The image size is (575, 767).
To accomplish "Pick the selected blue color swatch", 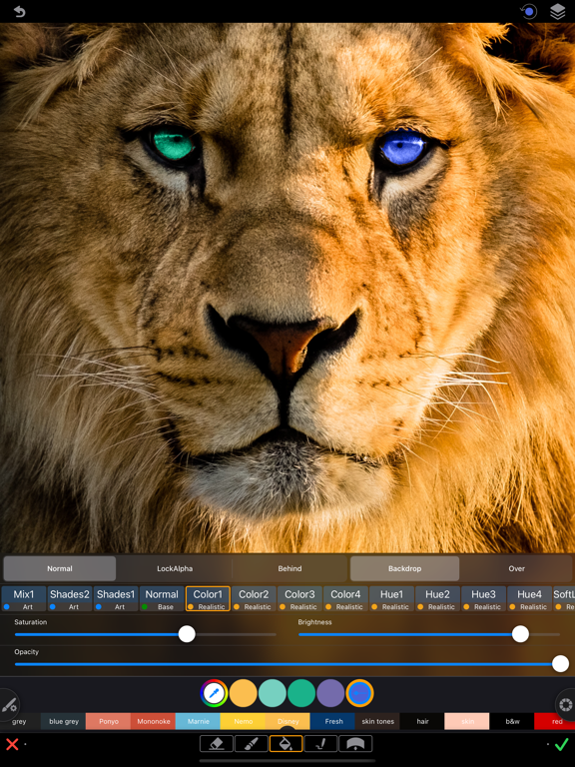I will click(359, 693).
